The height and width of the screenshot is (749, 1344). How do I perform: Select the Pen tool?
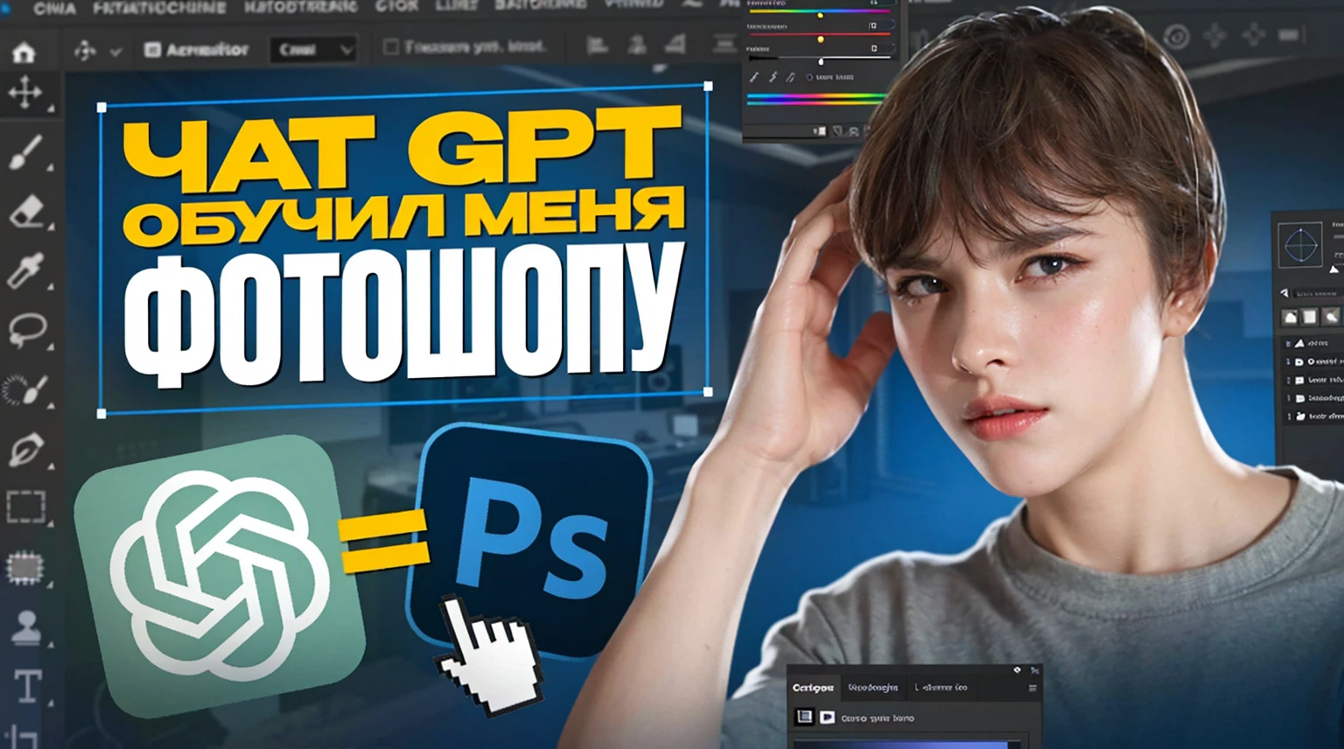pyautogui.click(x=26, y=450)
